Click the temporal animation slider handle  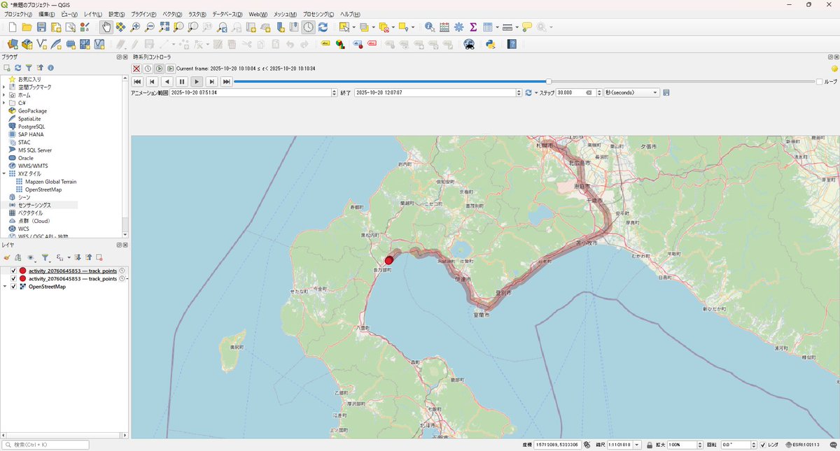coord(549,82)
